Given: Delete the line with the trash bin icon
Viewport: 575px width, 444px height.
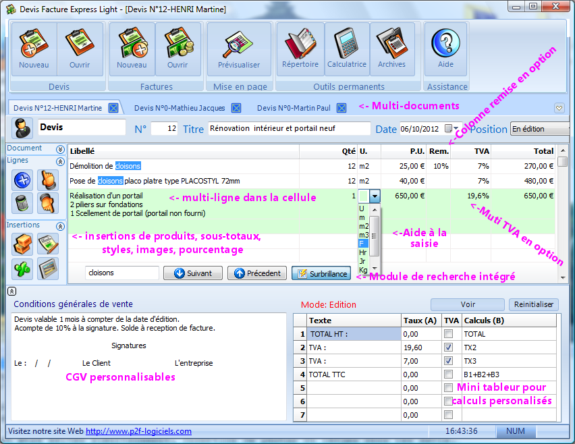Looking at the screenshot, I should [x=22, y=202].
